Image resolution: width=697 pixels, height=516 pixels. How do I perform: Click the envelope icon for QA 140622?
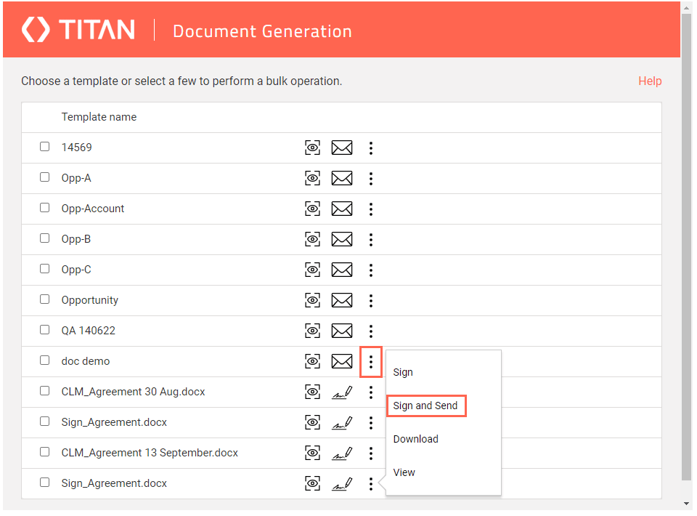pos(342,331)
